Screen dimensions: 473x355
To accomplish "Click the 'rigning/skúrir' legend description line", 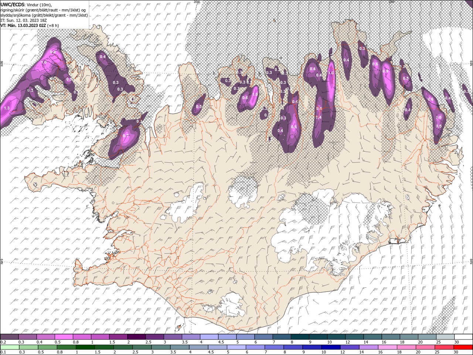I will [43, 10].
